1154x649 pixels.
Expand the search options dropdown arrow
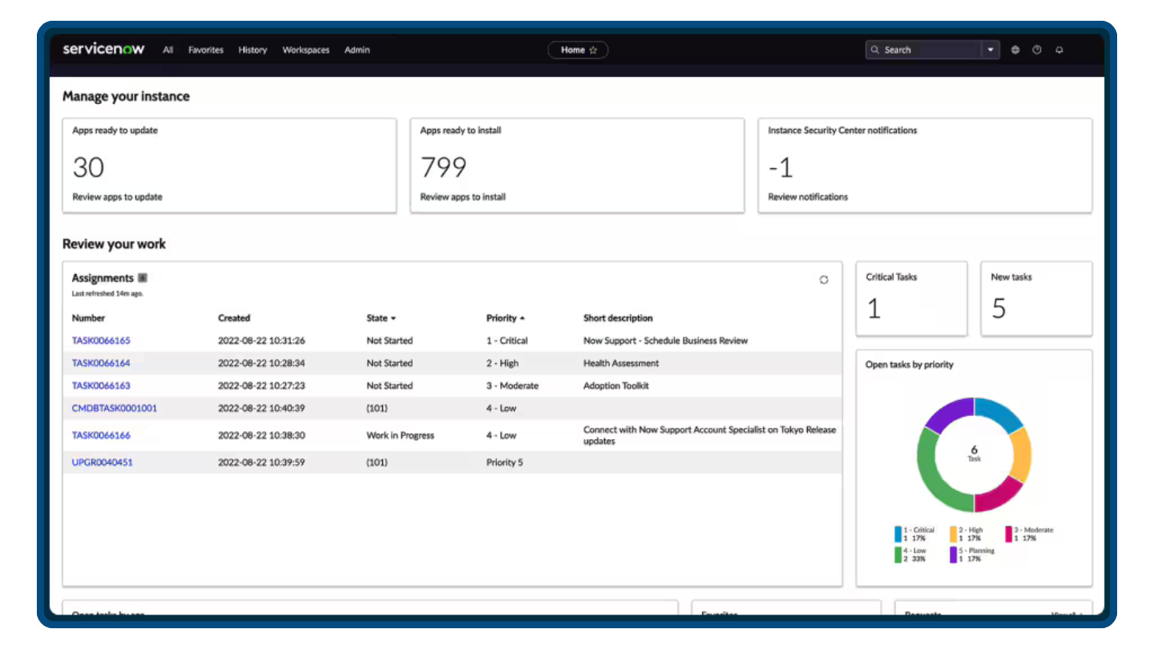[x=991, y=50]
